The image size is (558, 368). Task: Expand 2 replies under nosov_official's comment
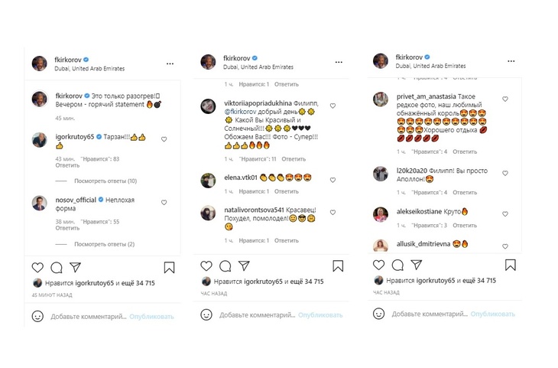[104, 244]
